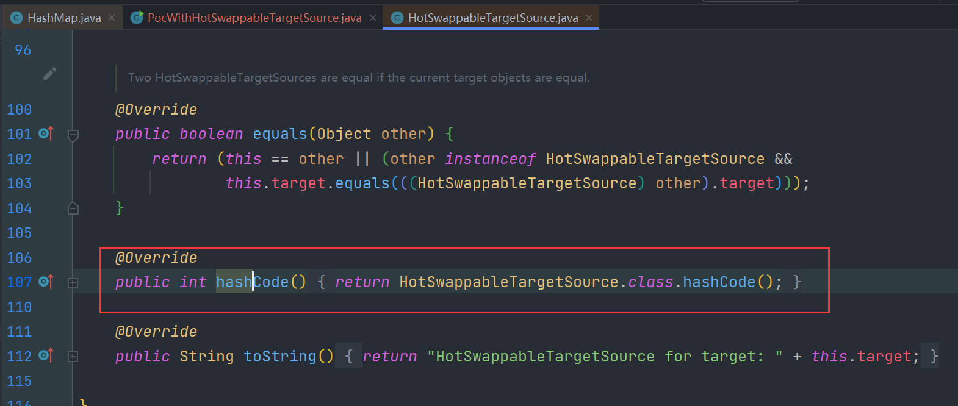The height and width of the screenshot is (406, 958).
Task: Click line number 102 in the gutter
Action: coord(20,159)
